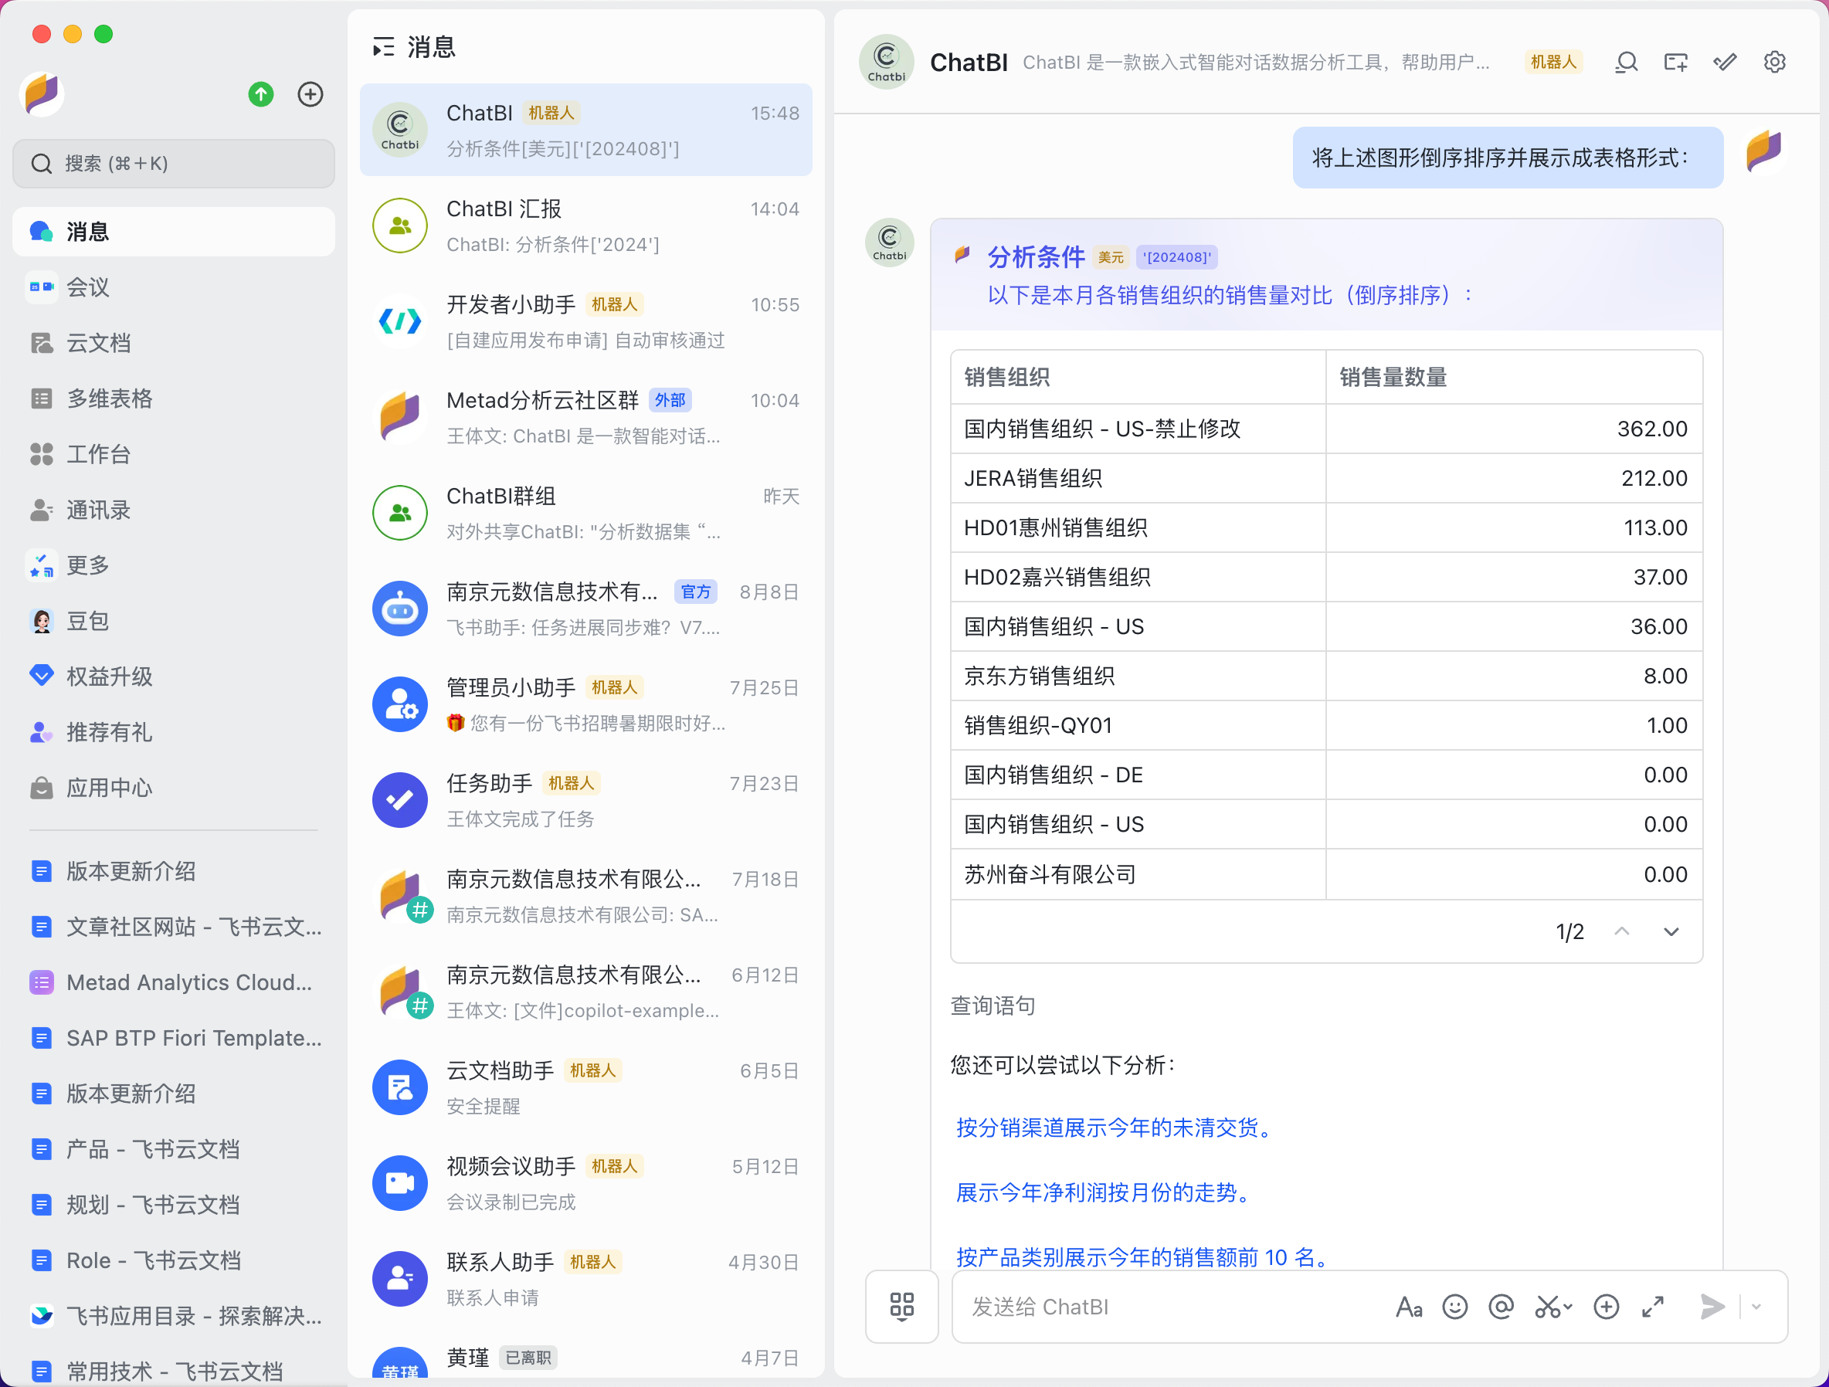This screenshot has width=1829, height=1387.
Task: Open pinned Metad Analytics Cloud item
Action: 174,982
